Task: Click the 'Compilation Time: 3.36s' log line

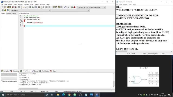Action: point(30,85)
